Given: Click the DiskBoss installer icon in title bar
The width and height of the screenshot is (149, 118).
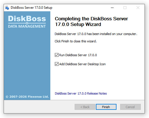Looking at the screenshot, I should [7, 8].
